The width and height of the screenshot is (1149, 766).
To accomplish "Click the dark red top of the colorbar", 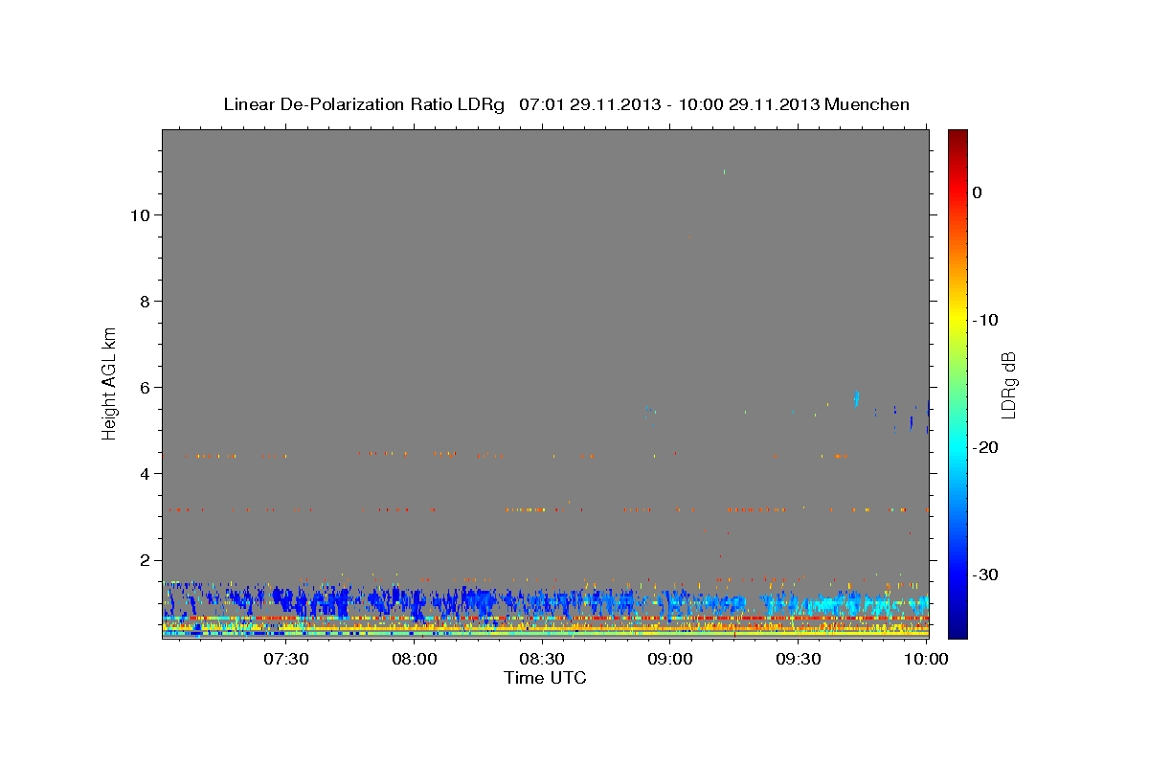I will click(957, 137).
